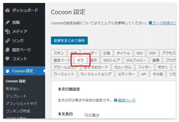This screenshot has width=179, height=122.
Task: Open the メディア menu item
Action: [24, 31]
